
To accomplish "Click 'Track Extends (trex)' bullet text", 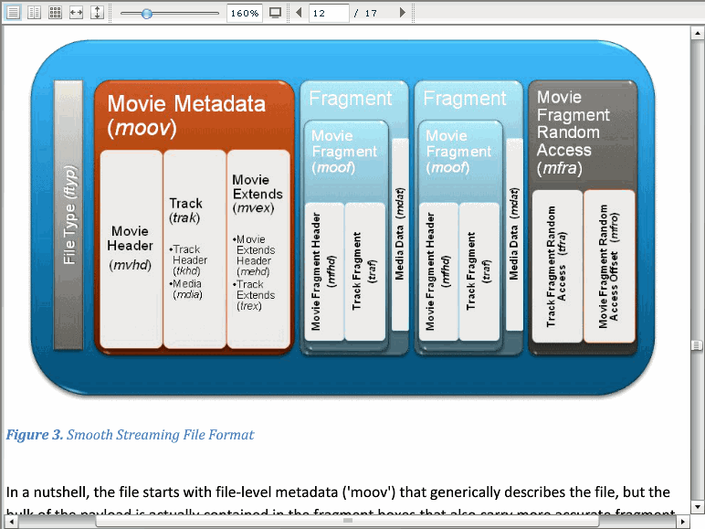I will coord(254,295).
